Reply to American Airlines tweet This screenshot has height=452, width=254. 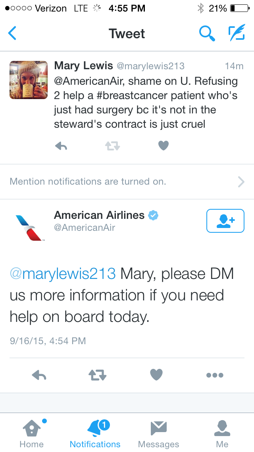pyautogui.click(x=39, y=375)
